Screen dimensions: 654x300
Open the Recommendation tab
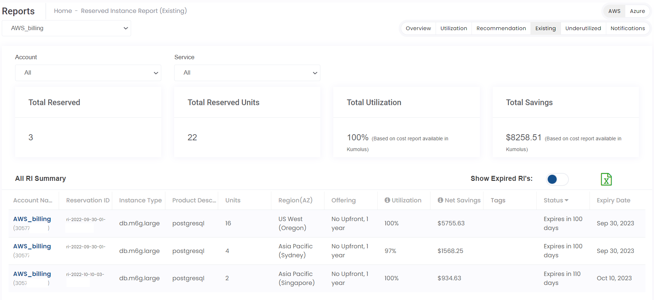click(x=501, y=28)
